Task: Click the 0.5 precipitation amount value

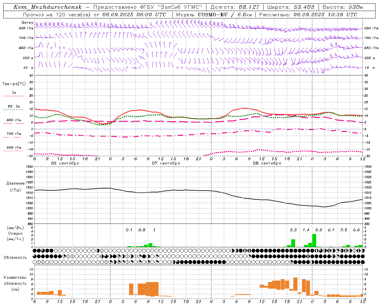Action: coord(344,230)
